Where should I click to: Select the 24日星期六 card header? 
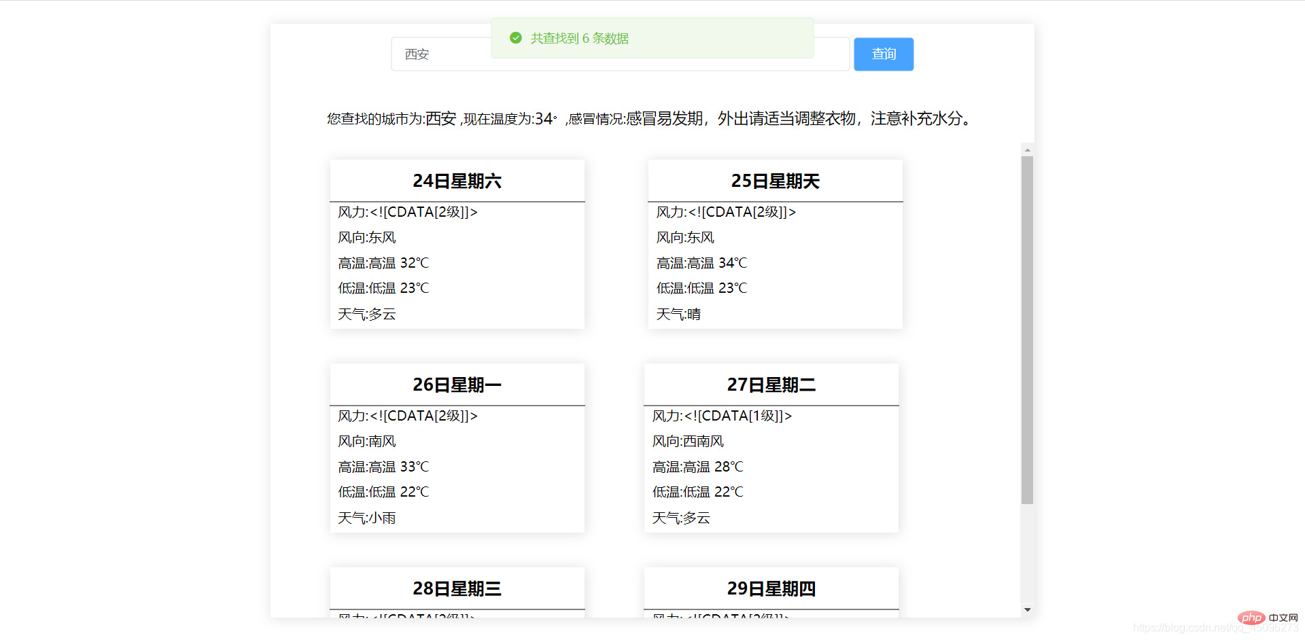(x=457, y=181)
